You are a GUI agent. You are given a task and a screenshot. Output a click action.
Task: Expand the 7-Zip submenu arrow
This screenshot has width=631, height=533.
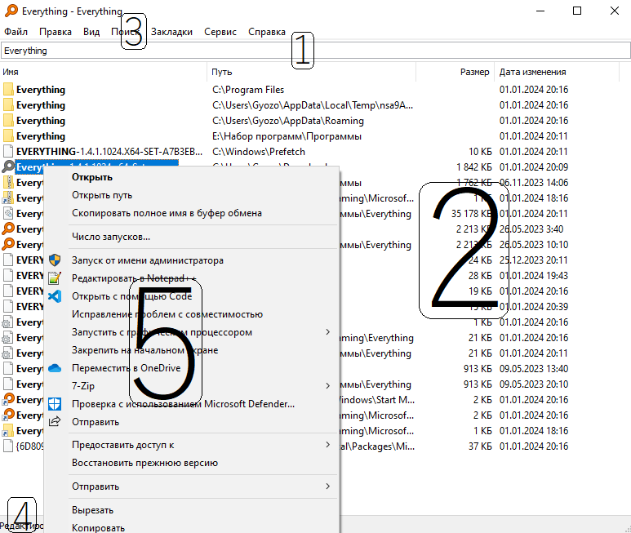(x=328, y=386)
